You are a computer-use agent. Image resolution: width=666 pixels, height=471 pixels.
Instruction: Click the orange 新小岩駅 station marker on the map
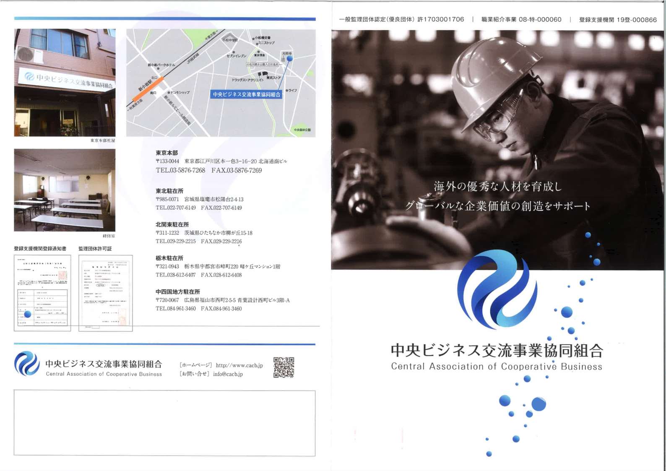coord(148,89)
